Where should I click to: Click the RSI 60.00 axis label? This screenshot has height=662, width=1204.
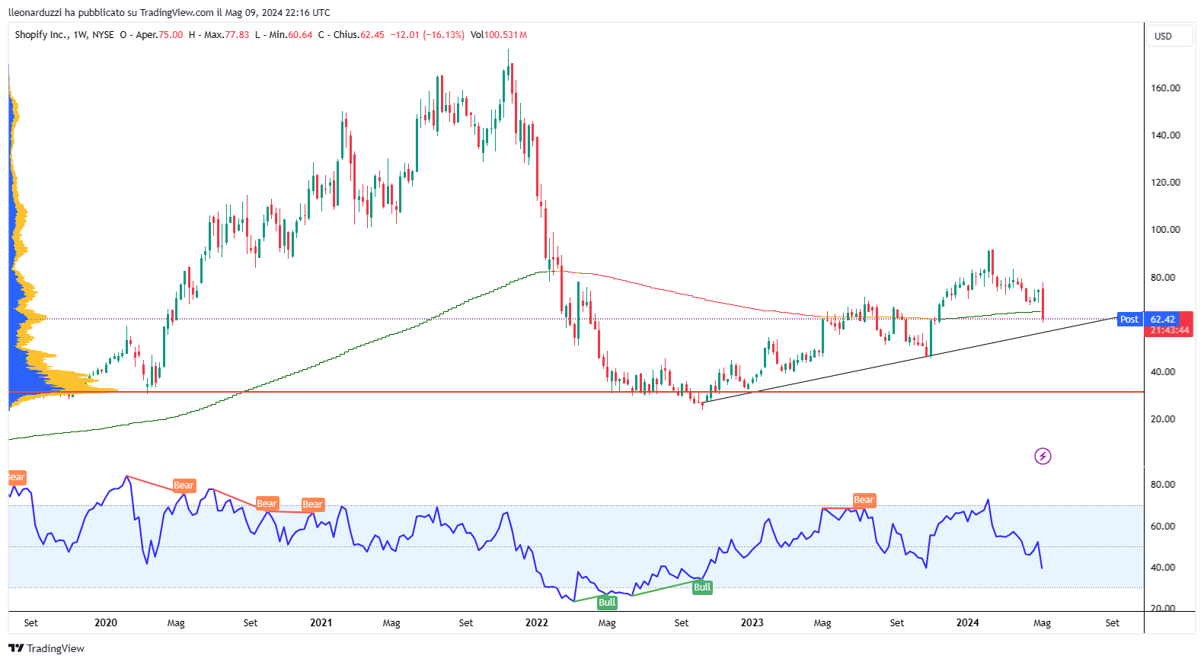pos(1163,526)
